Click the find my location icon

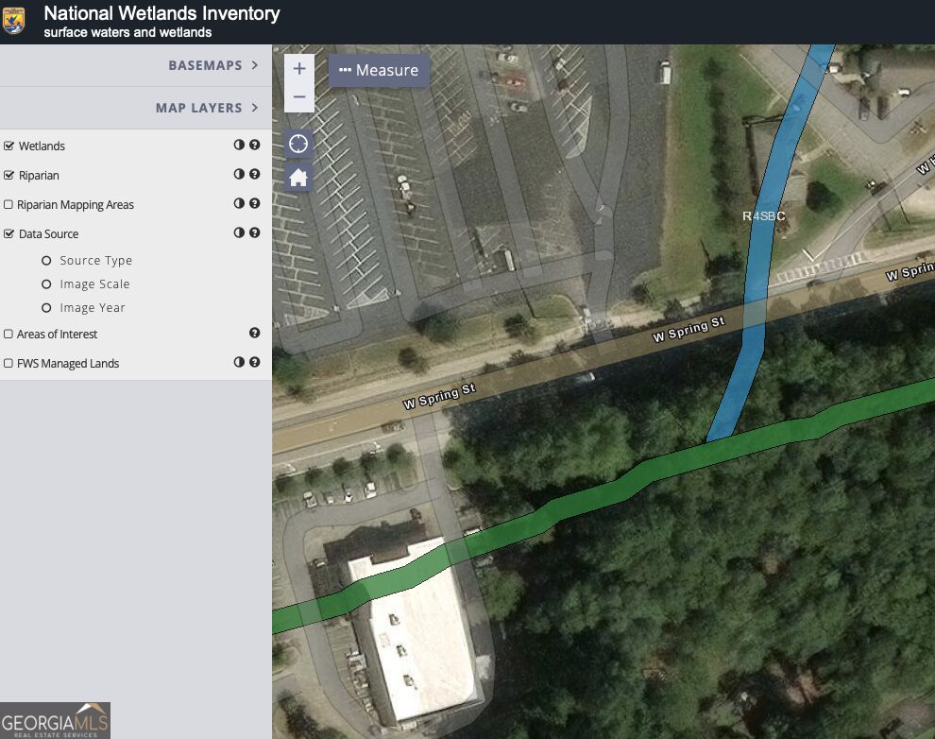point(298,144)
